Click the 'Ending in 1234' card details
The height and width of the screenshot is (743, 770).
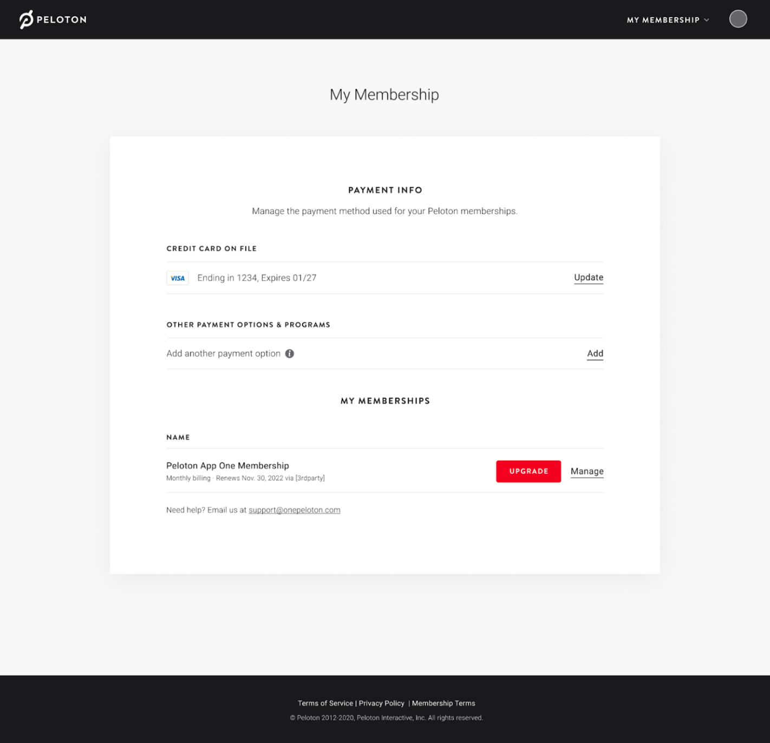[x=257, y=278]
